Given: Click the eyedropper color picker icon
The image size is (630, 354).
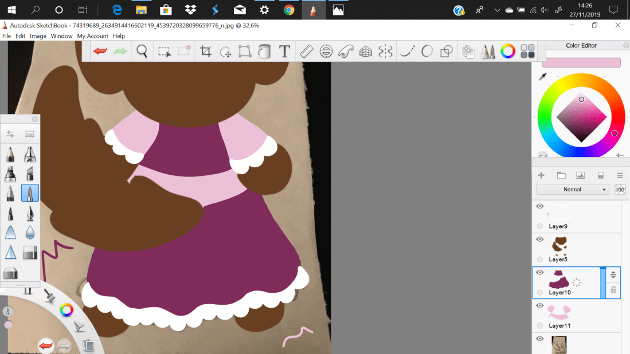Looking at the screenshot, I should (542, 77).
